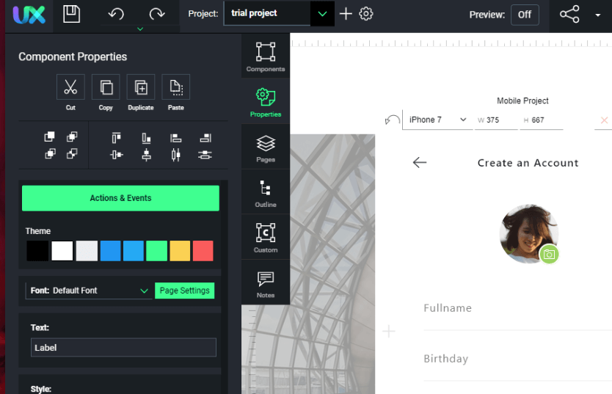
Task: Bring component to front with filled-square icon
Action: [50, 137]
